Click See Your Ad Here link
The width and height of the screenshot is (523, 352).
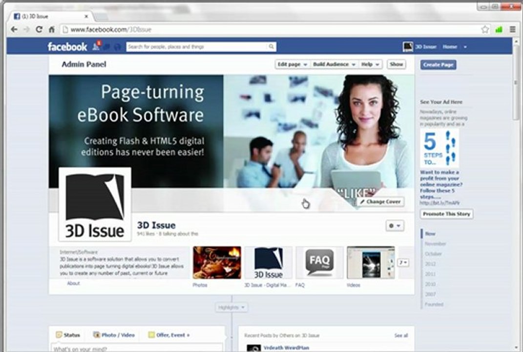441,102
